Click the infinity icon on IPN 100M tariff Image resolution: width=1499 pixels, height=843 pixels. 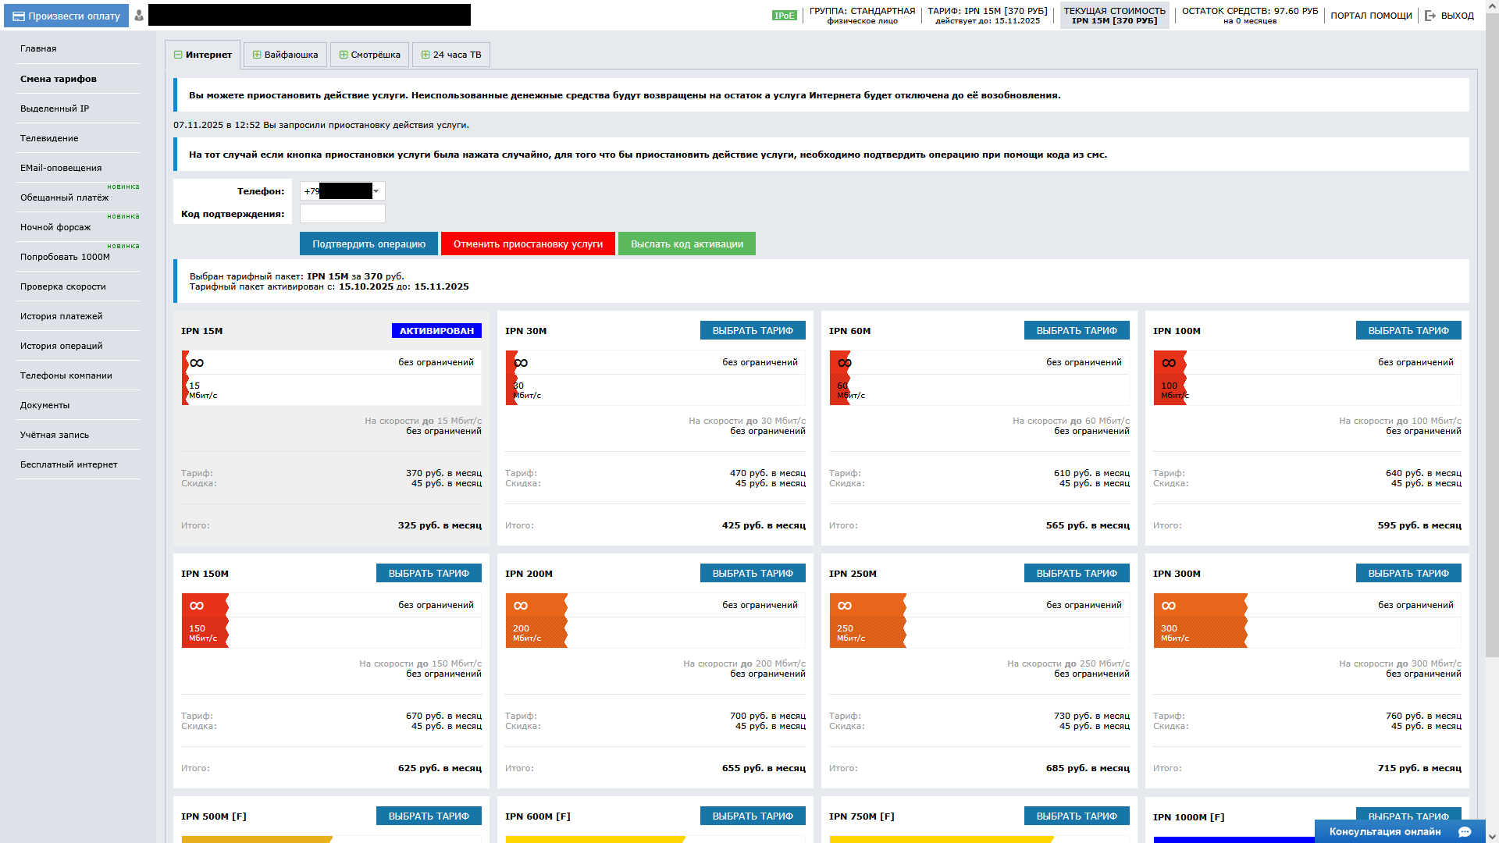tap(1169, 363)
